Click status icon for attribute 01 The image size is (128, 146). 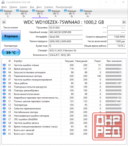4,65
